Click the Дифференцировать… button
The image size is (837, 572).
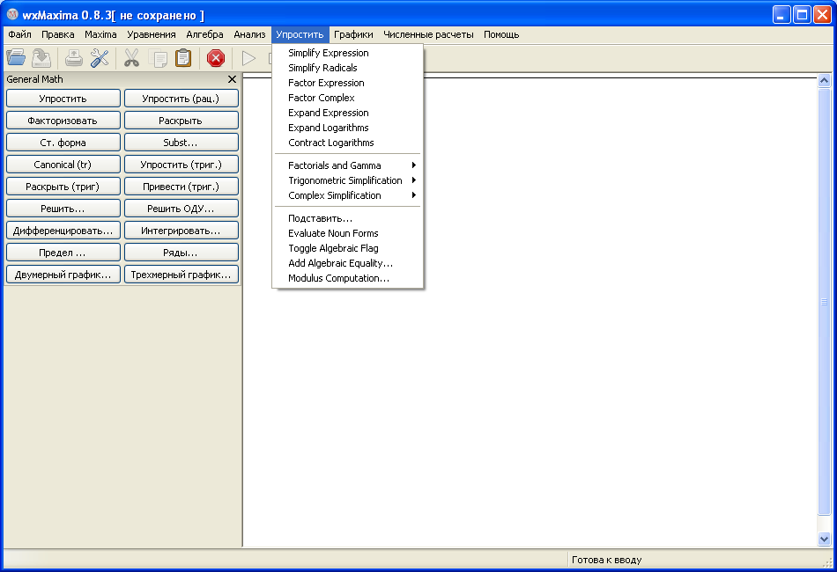(x=63, y=231)
